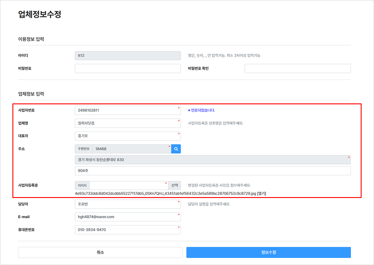The width and height of the screenshot is (374, 265).
Task: Click the 업체명 company name field
Action: (x=128, y=123)
